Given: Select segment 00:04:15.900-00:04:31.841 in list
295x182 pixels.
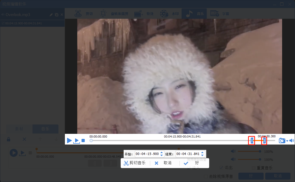Looking at the screenshot, I should 32,23.
